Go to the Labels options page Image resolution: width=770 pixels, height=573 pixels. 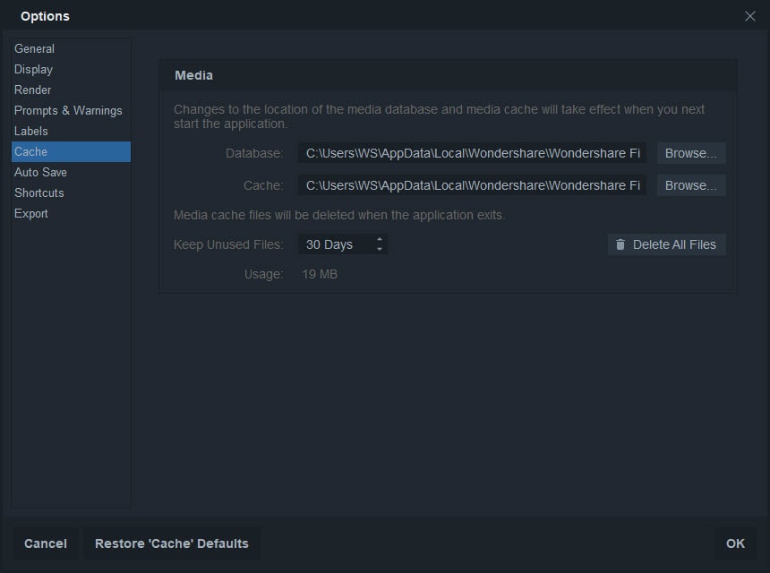[x=31, y=131]
